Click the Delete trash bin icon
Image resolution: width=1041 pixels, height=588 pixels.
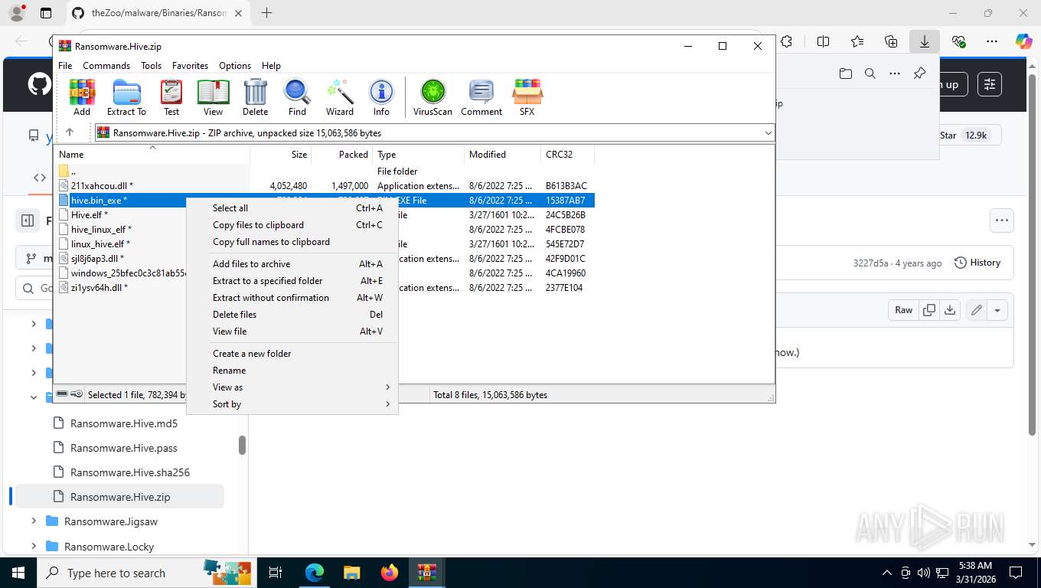tap(255, 97)
